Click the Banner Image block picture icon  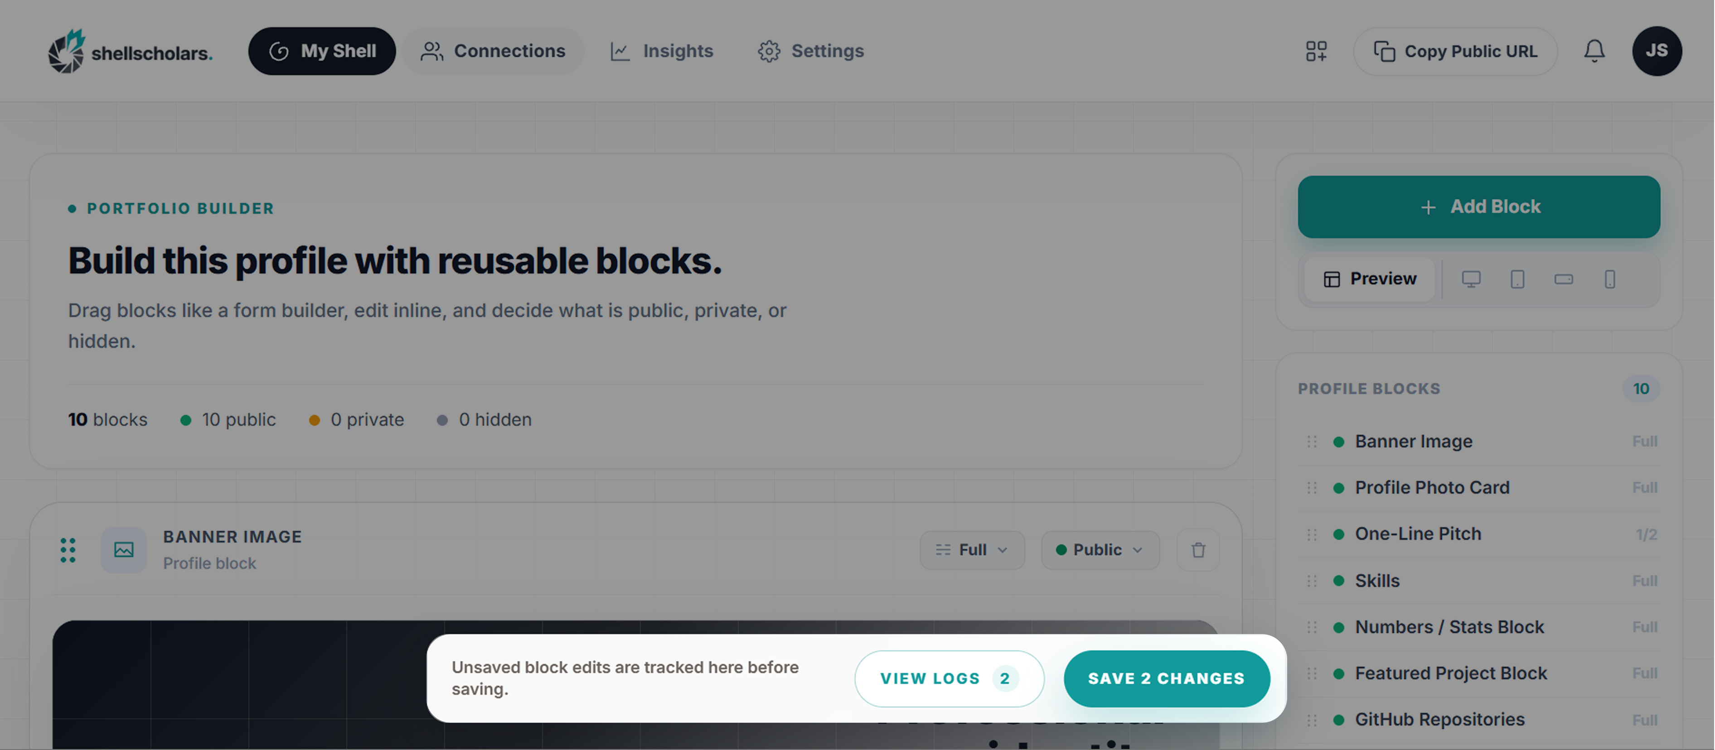(x=124, y=550)
